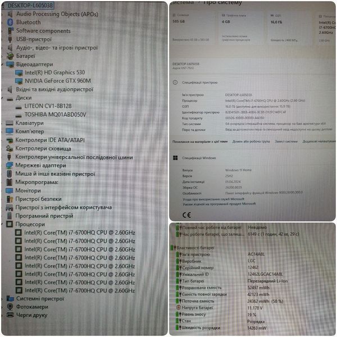Click the Відеоадаптери display adapter icon

pyautogui.click(x=10, y=64)
